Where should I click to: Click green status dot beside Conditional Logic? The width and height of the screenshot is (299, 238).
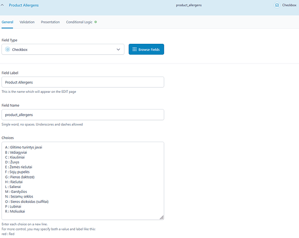coord(95,22)
